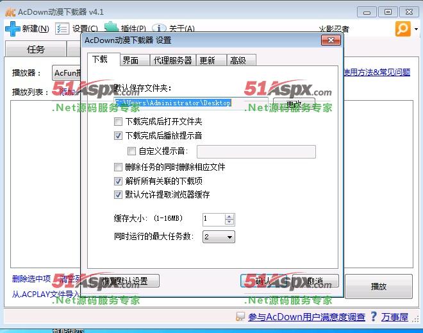Open the 代理服务器 settings tab
423x333 pixels.
(173, 60)
